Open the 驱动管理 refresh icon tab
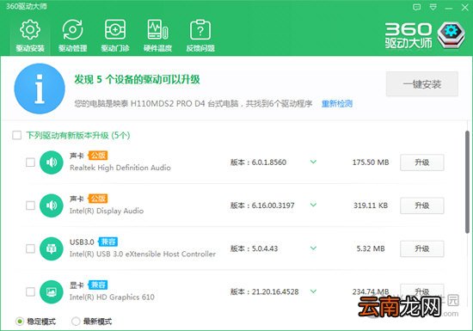 pos(72,35)
